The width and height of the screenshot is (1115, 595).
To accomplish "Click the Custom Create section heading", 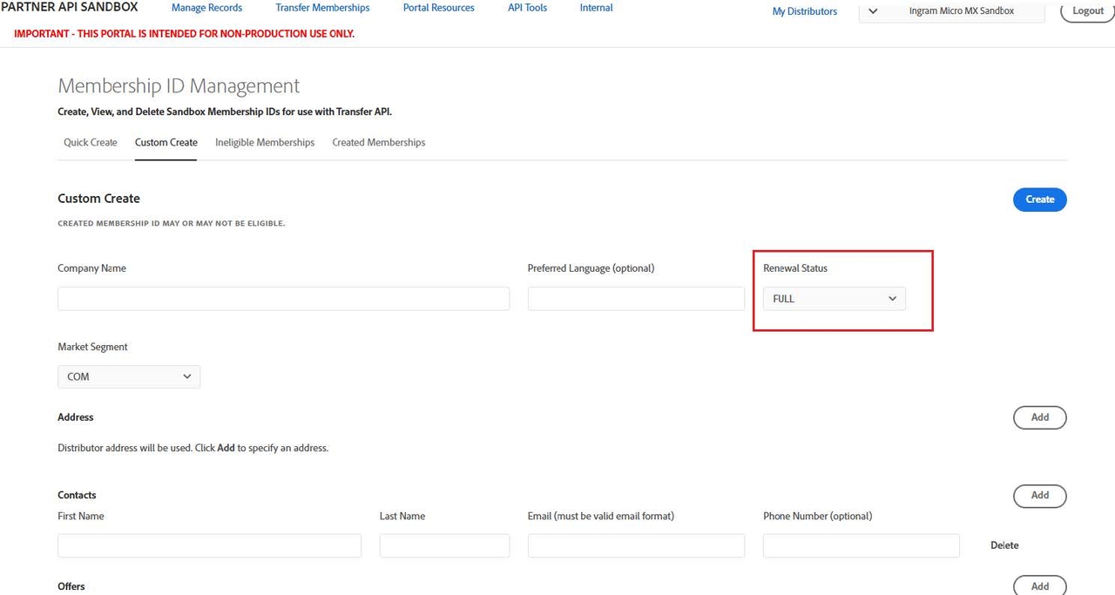I will point(98,199).
